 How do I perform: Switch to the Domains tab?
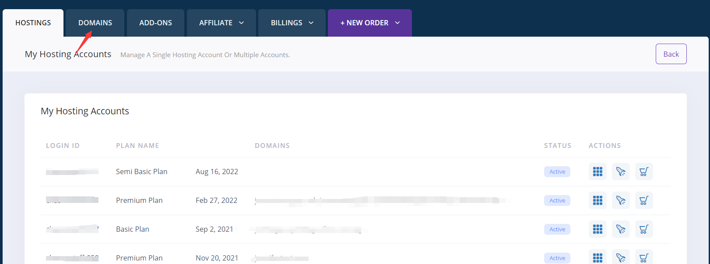tap(95, 23)
